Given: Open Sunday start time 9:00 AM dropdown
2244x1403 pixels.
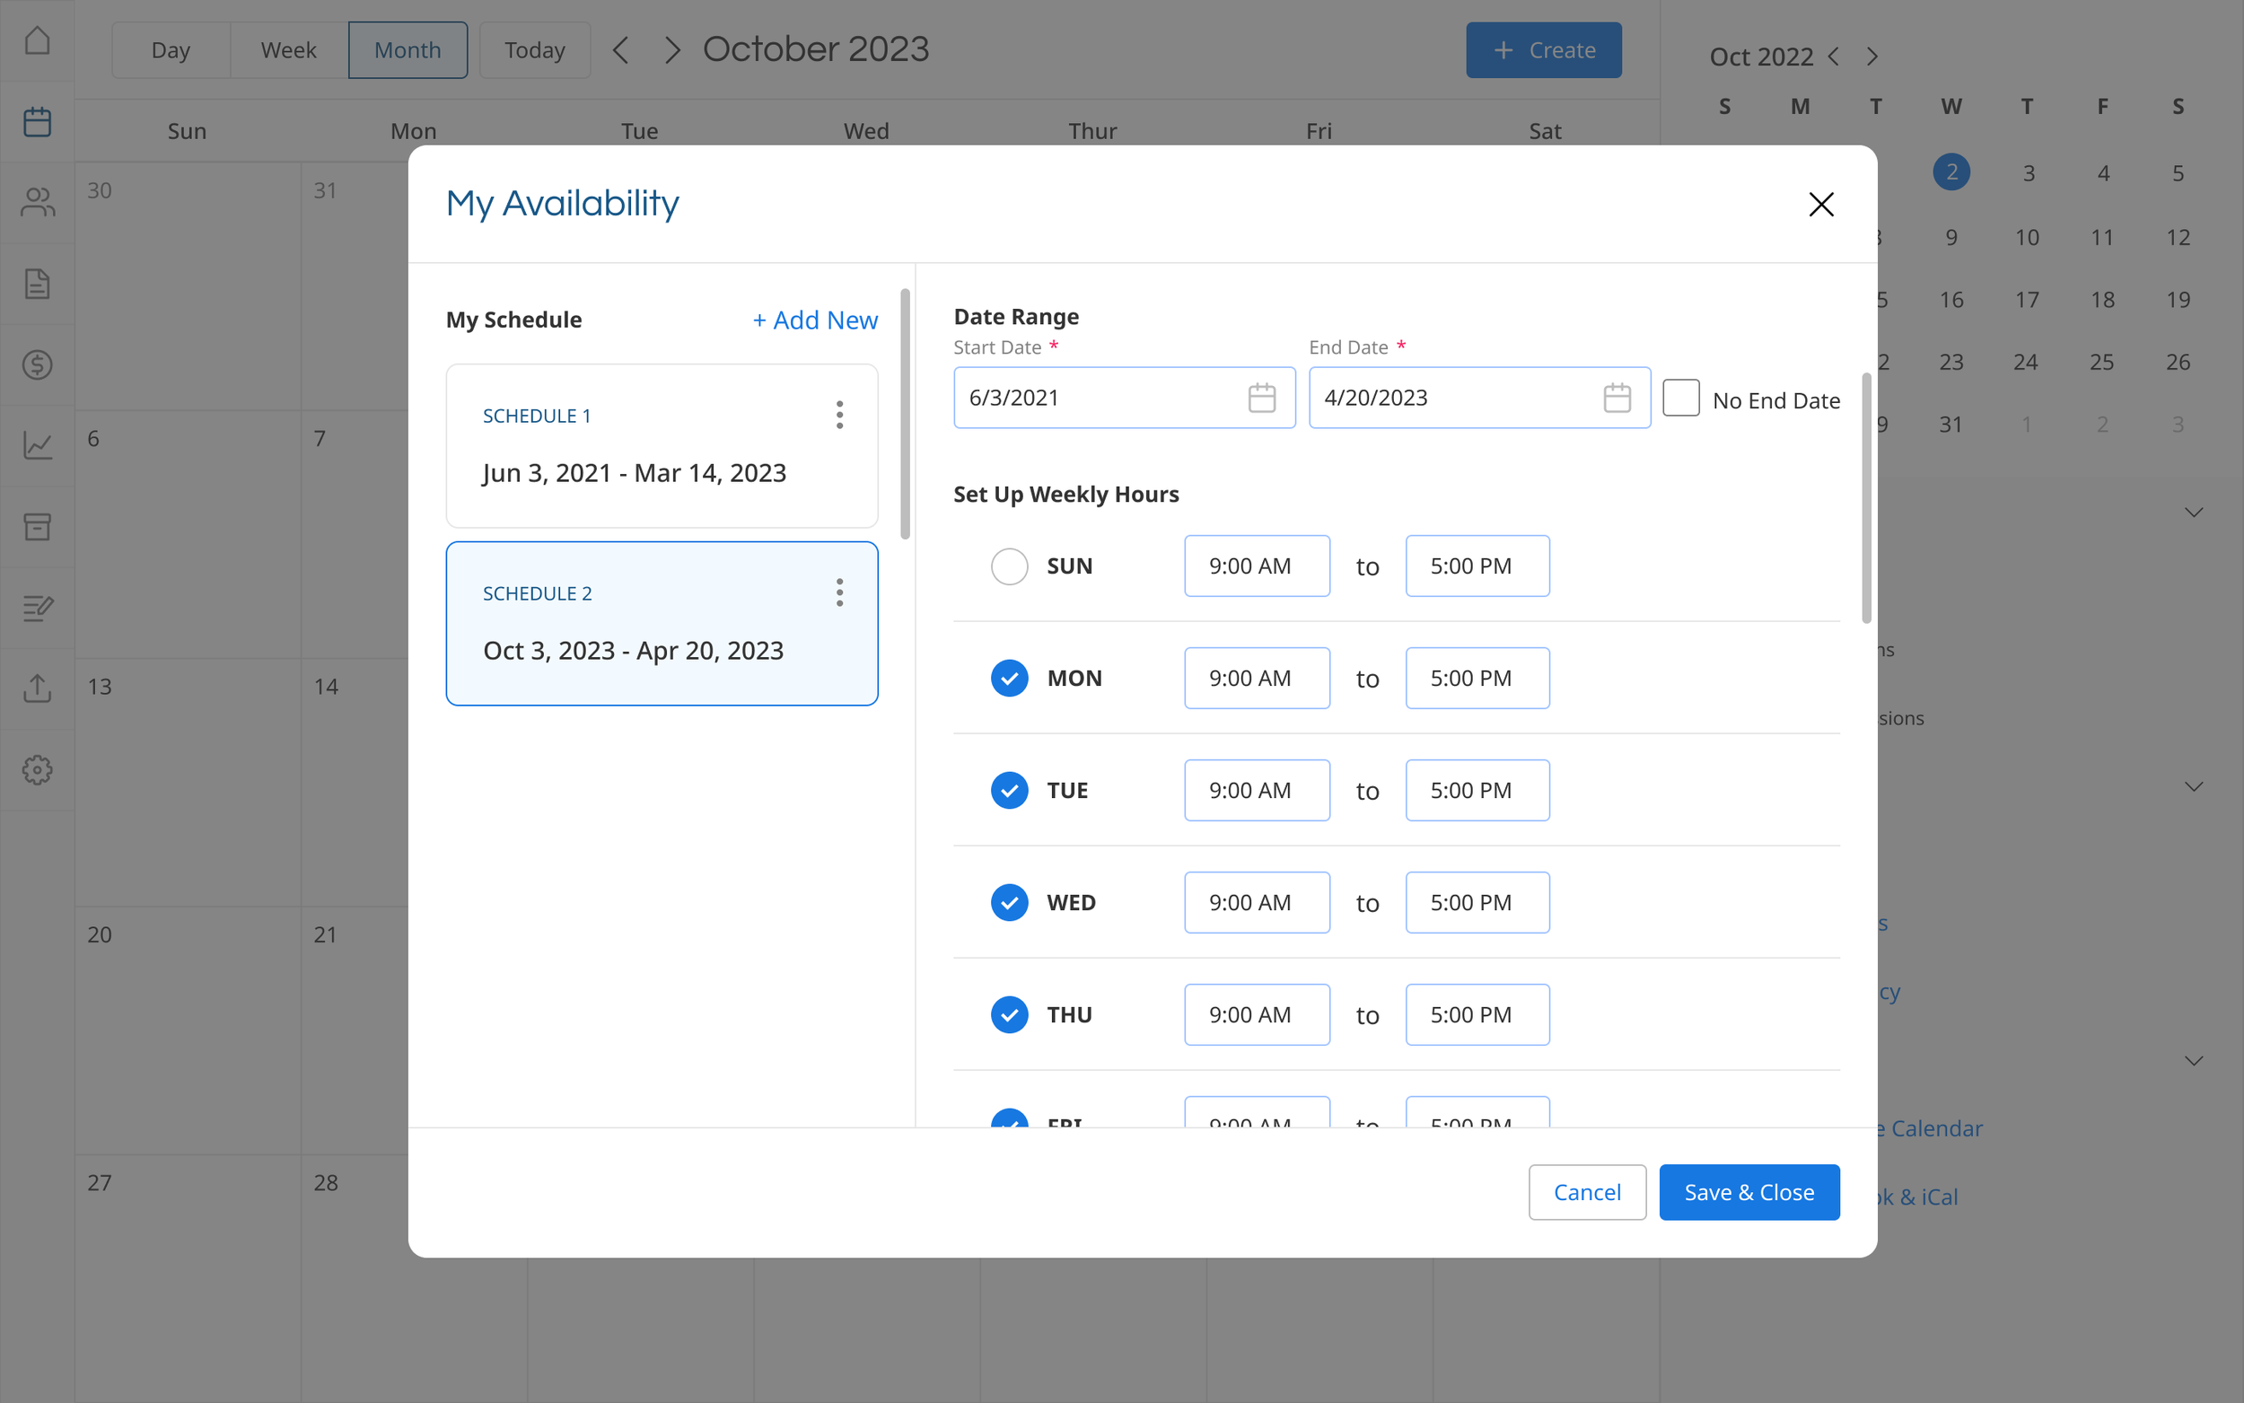Looking at the screenshot, I should click(x=1256, y=566).
